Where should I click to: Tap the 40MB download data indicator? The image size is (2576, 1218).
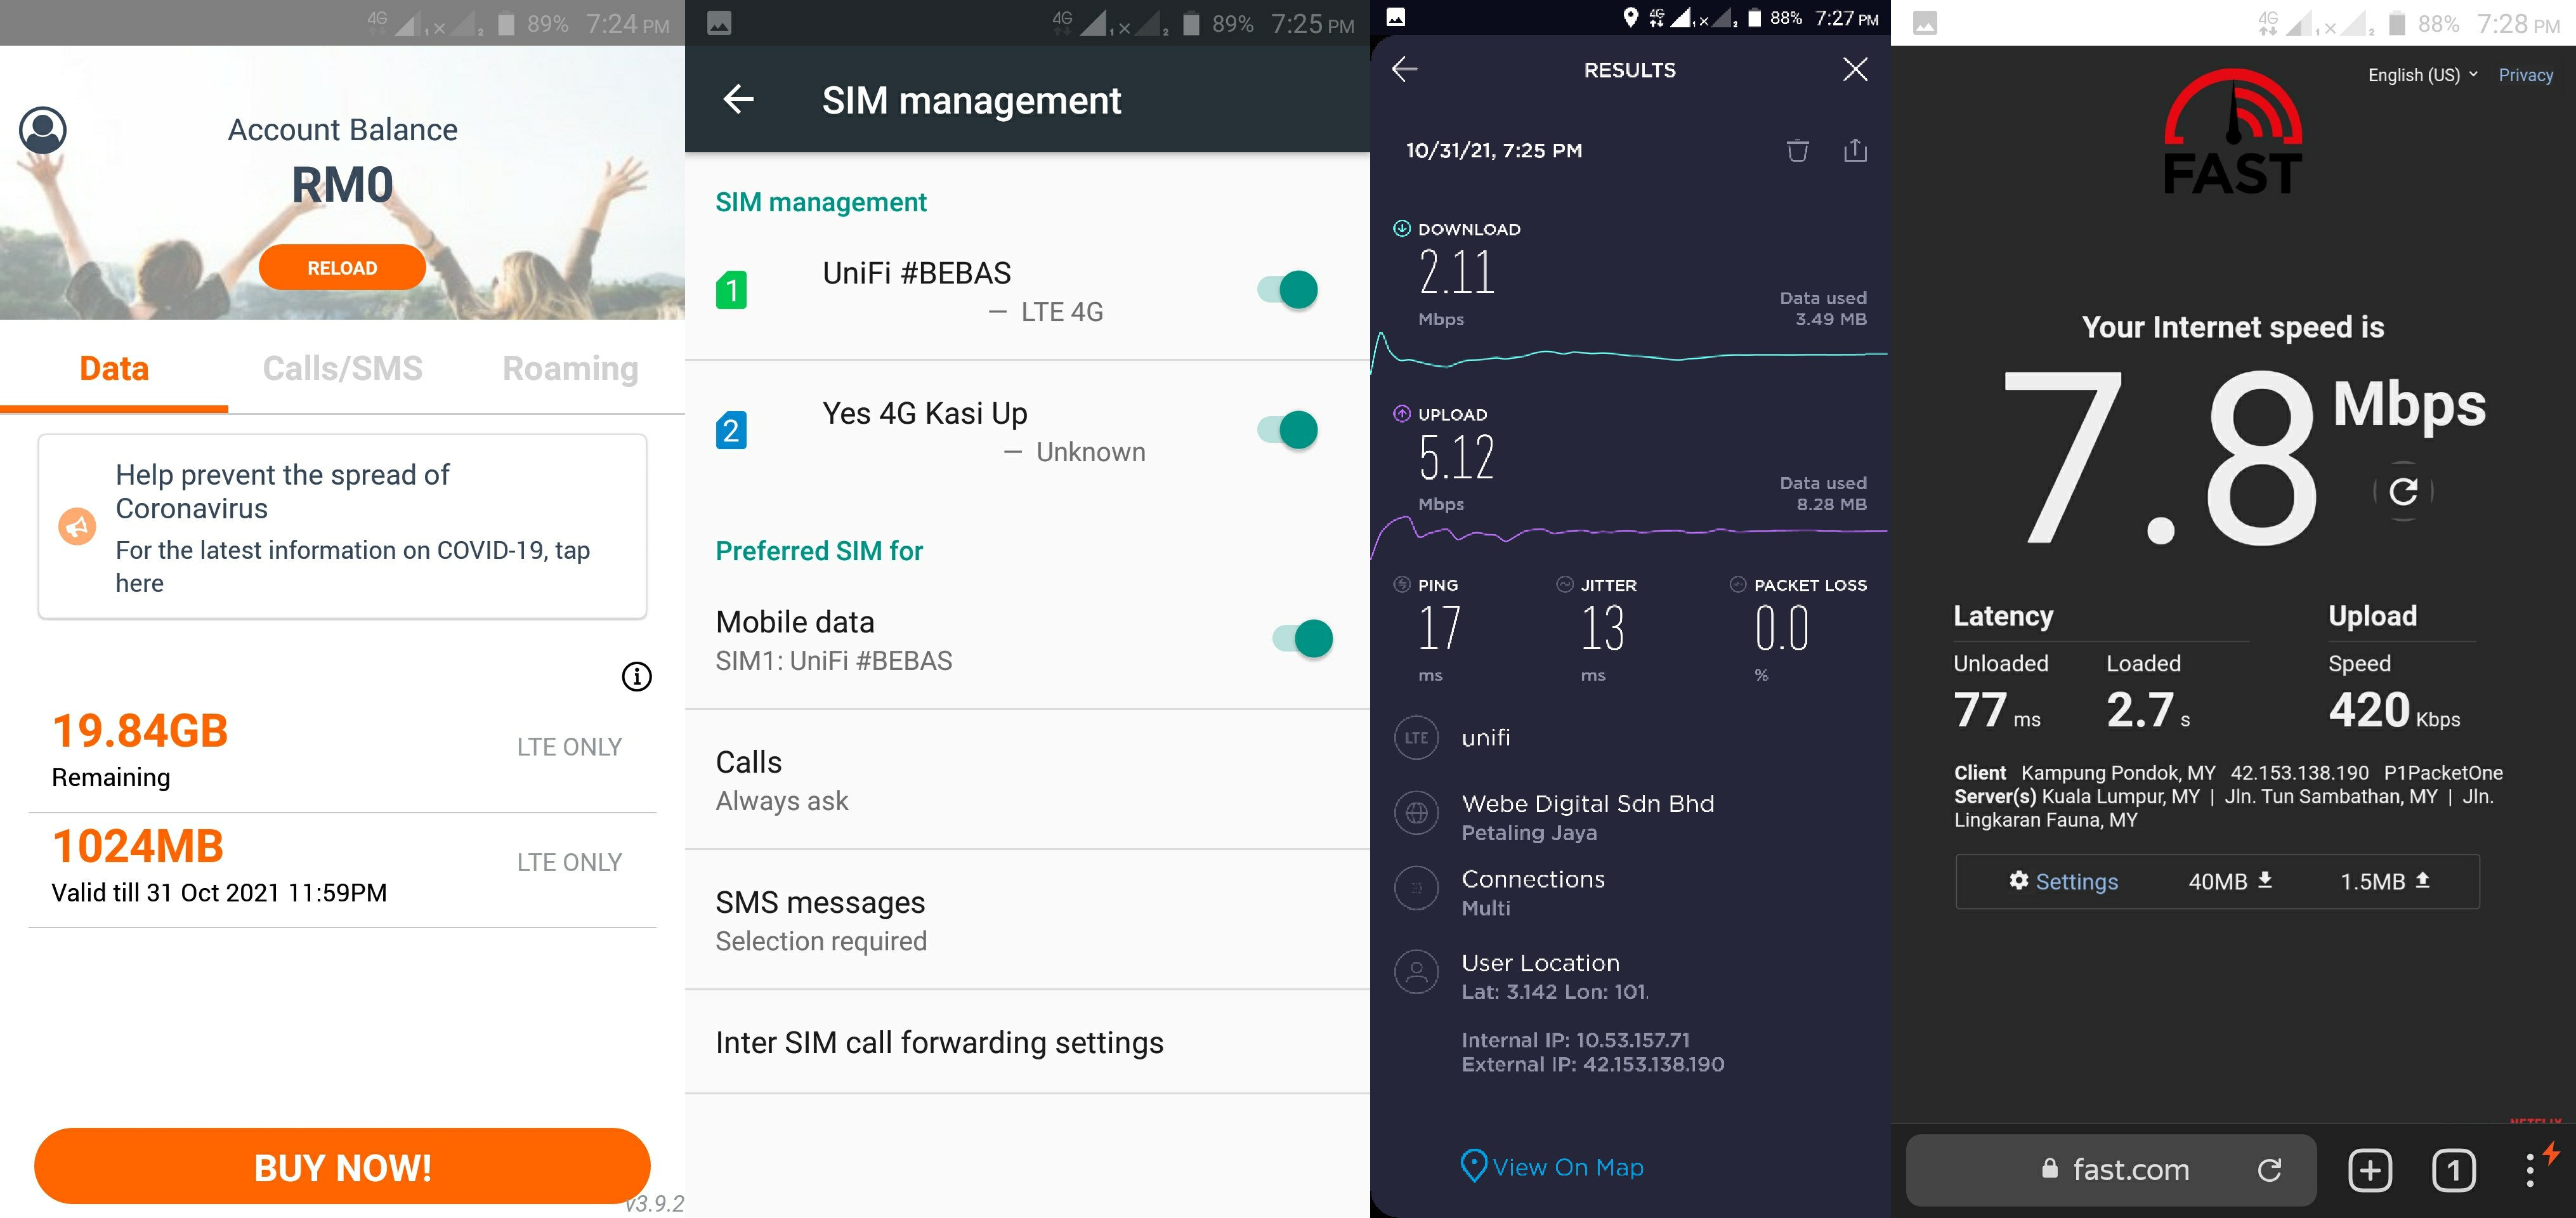(2230, 881)
